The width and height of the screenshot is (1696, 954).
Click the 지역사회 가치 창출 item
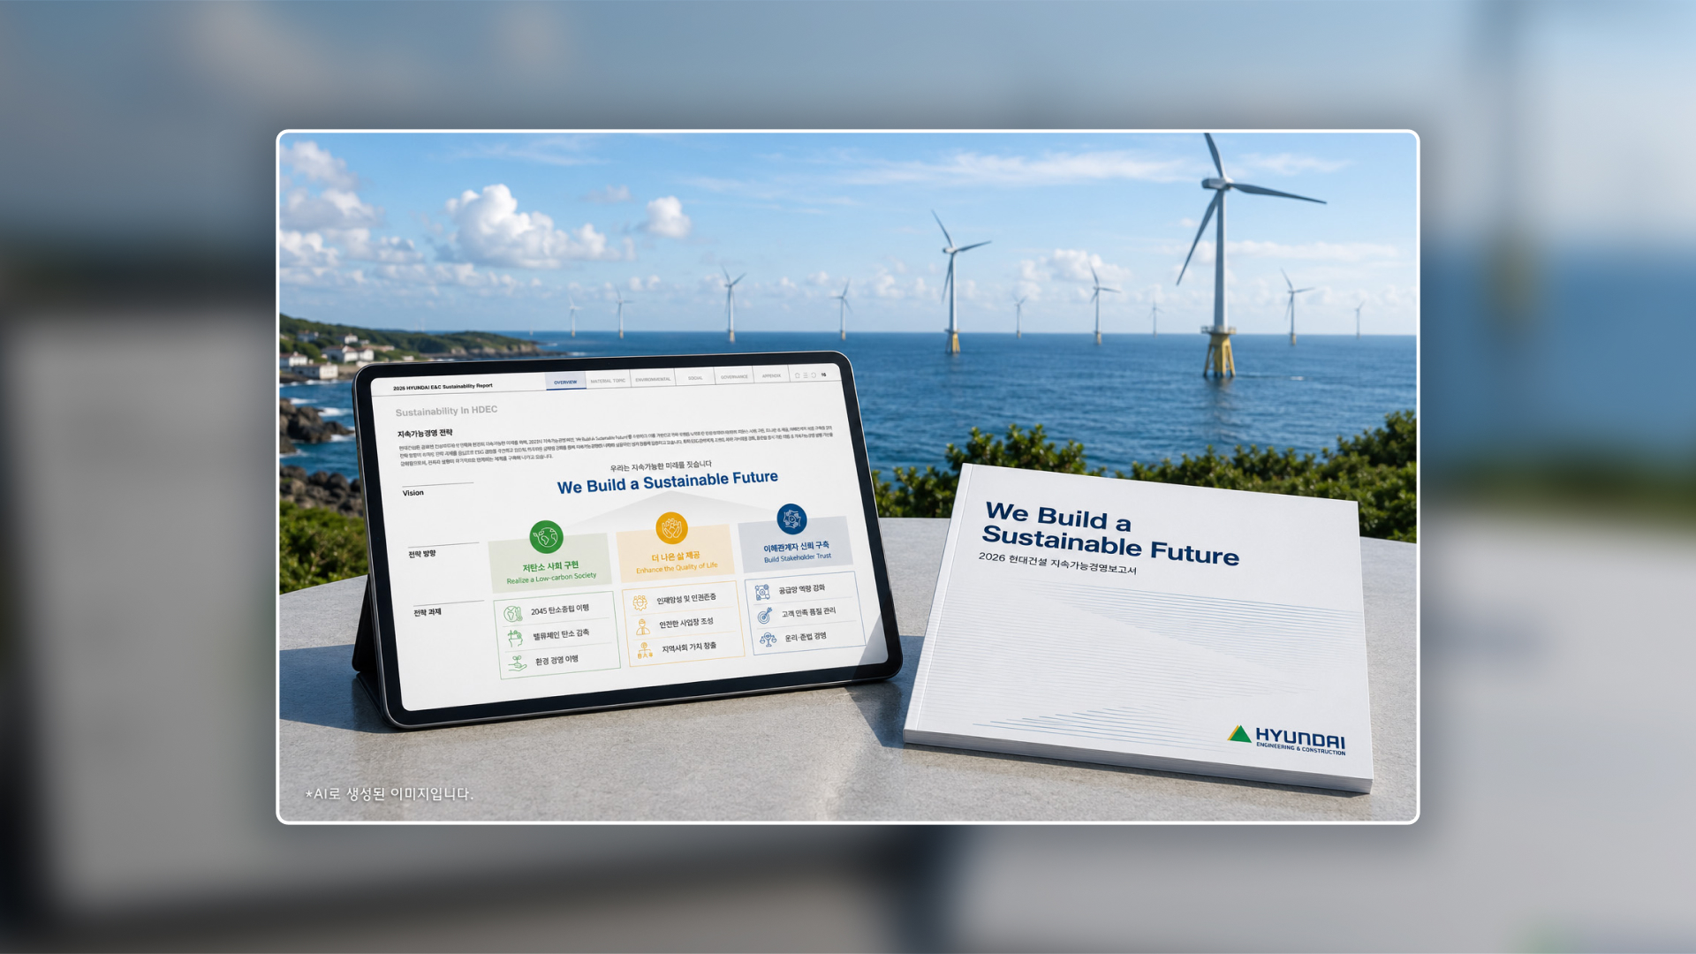[x=689, y=647]
